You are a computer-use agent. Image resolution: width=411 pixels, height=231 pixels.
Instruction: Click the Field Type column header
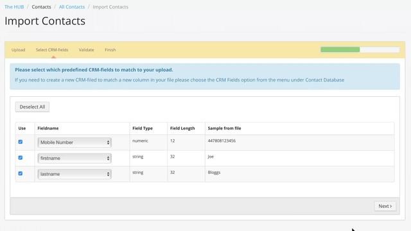(x=143, y=128)
